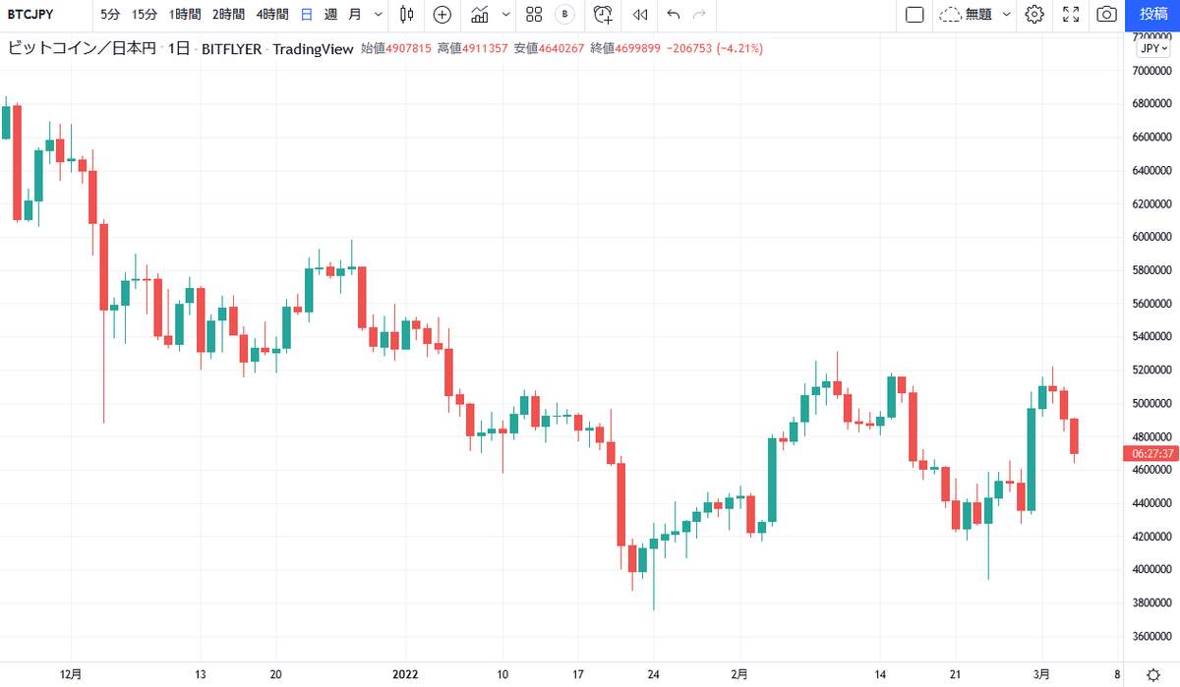Start bar replay with the rewind icon

click(x=640, y=15)
